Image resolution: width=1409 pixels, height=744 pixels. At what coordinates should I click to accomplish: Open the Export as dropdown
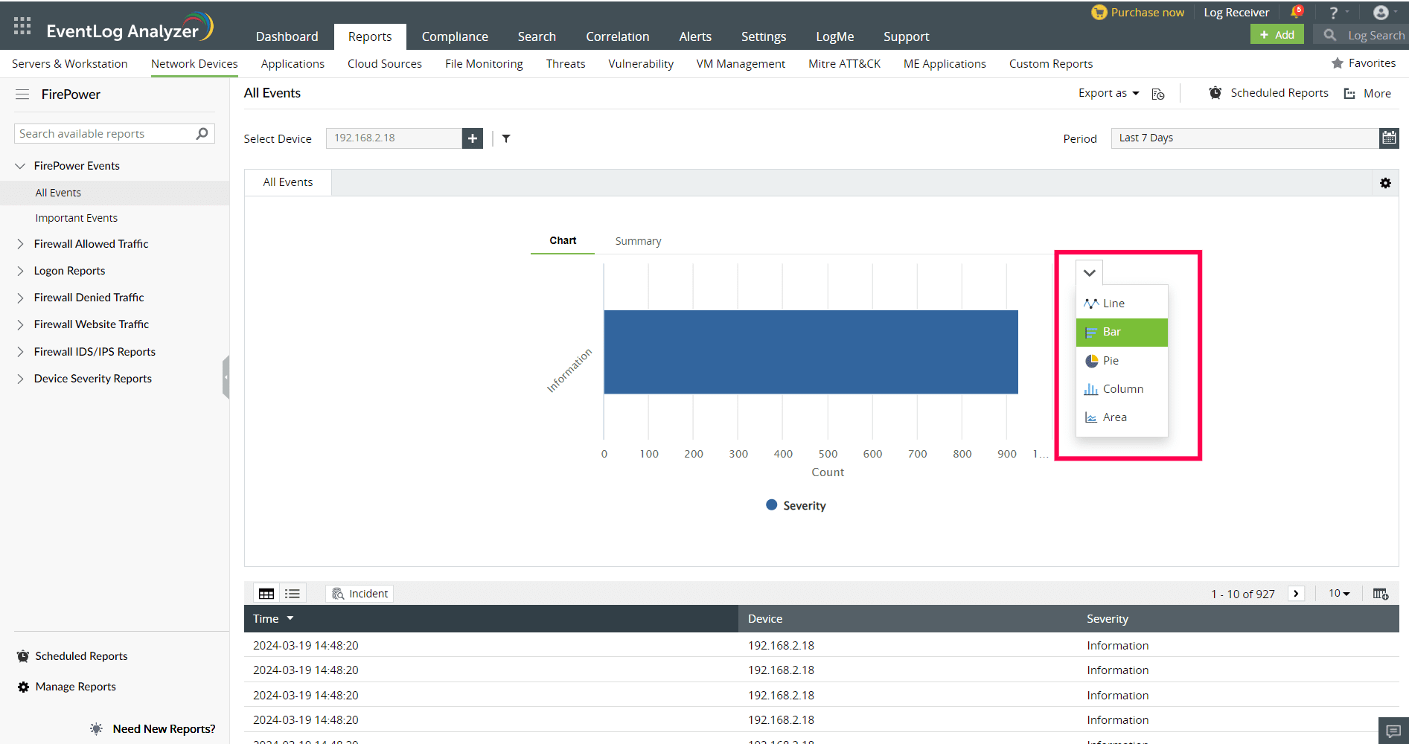pos(1108,93)
